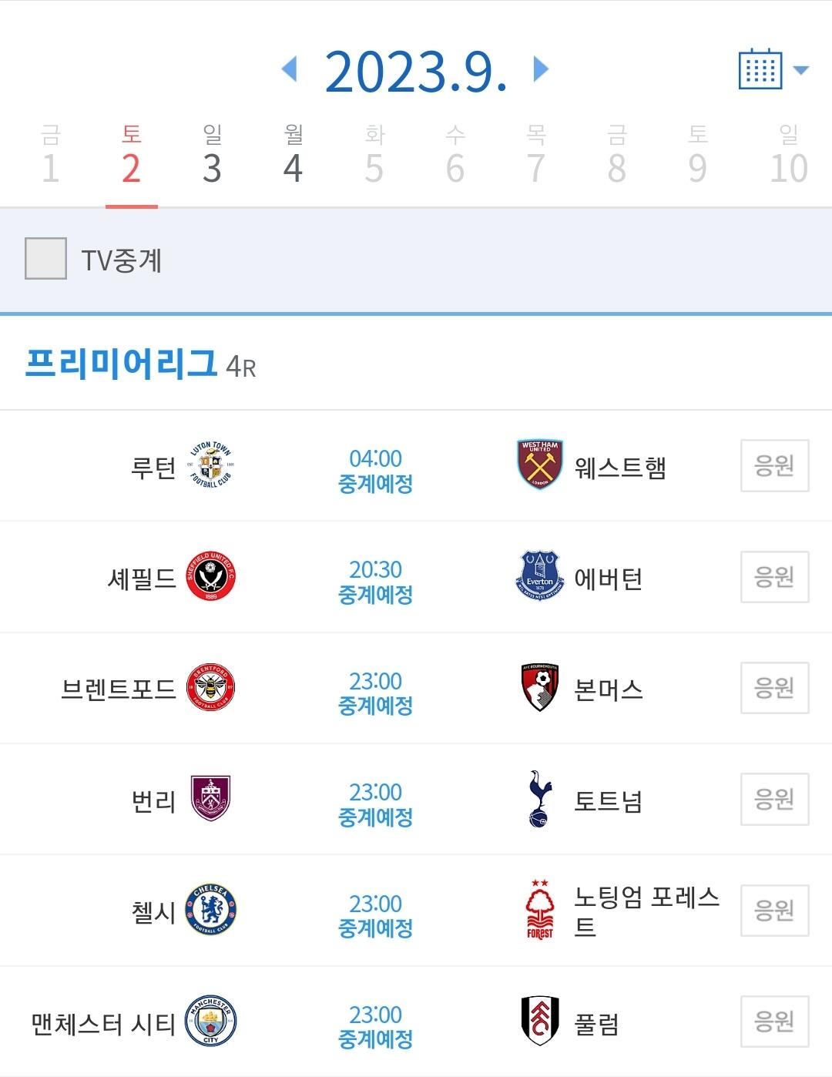Screen dimensions: 832x1077
Task: Open the 프리미어리그 league heading
Action: (x=122, y=364)
